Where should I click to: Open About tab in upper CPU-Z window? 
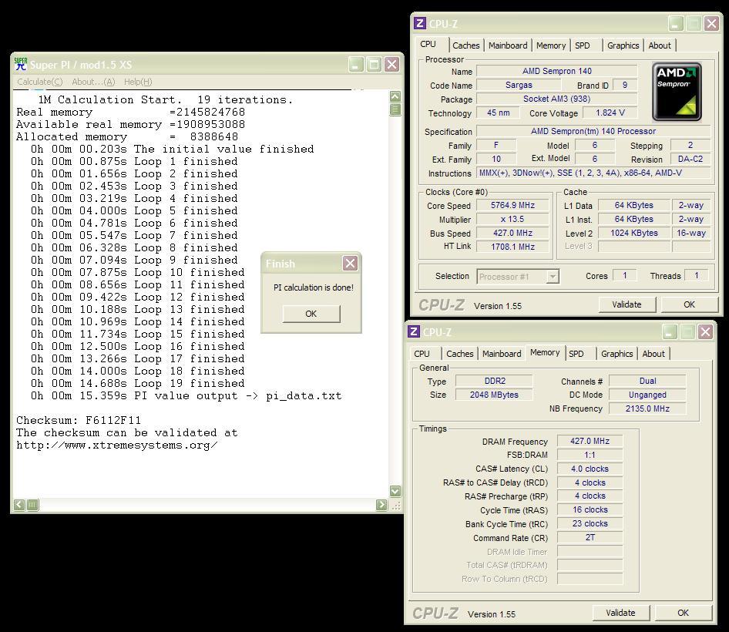(660, 45)
